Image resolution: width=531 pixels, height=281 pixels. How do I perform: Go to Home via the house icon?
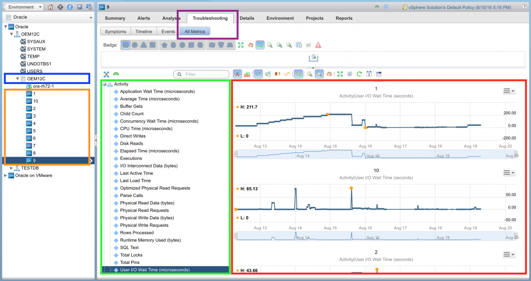tap(50, 7)
